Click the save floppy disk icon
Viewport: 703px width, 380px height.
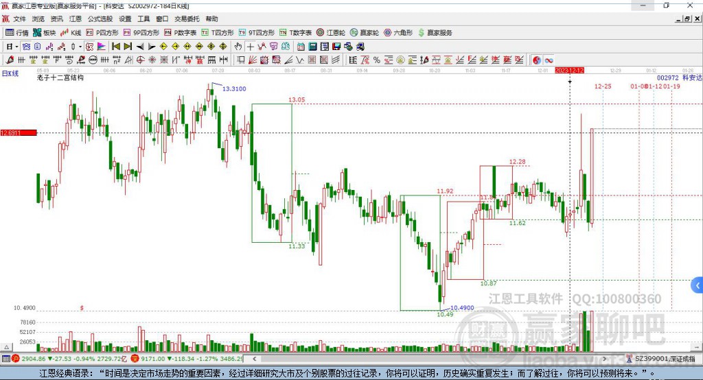[x=336, y=47]
